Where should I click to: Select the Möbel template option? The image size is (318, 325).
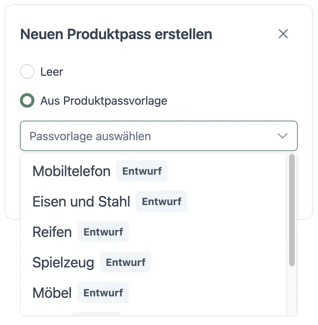tap(52, 293)
